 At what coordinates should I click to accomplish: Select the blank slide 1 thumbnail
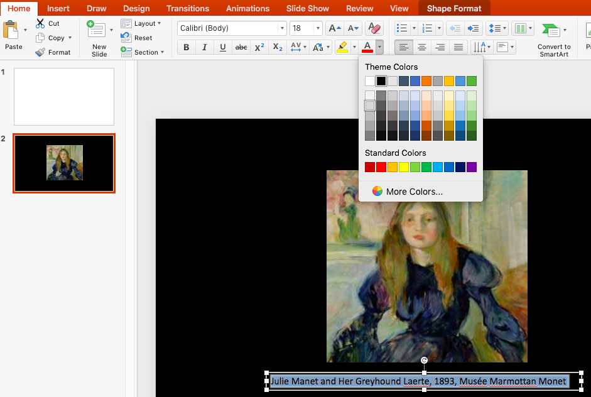pyautogui.click(x=64, y=97)
